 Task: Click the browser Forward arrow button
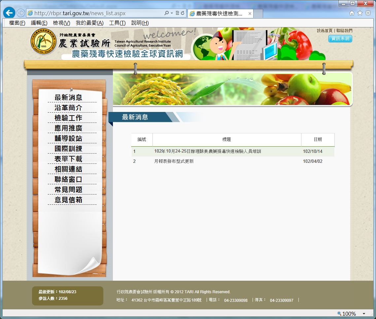coord(20,13)
